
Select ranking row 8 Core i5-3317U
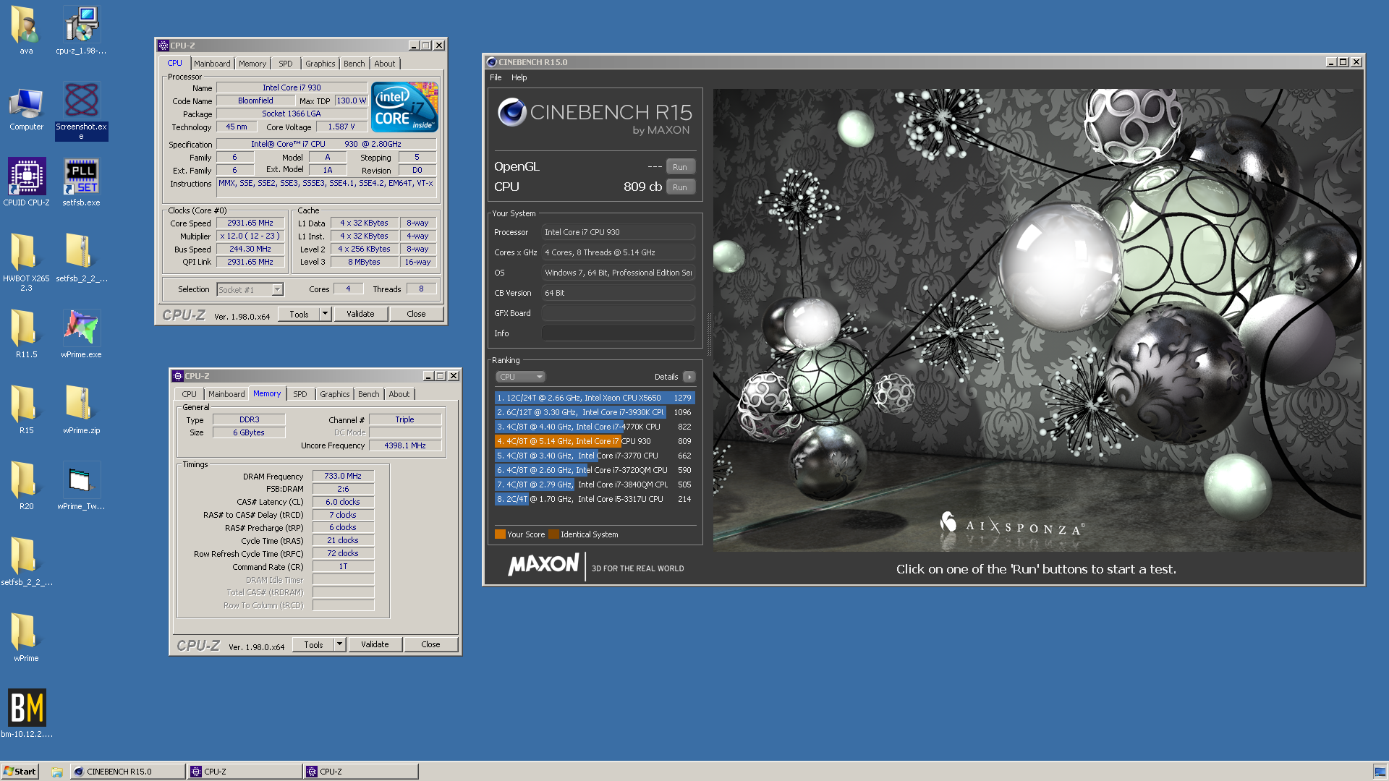point(595,499)
